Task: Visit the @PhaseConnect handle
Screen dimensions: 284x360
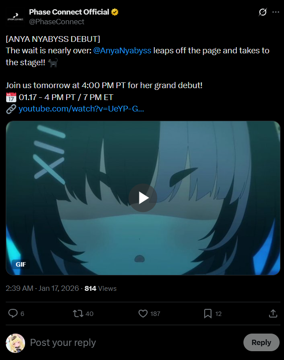Action: tap(56, 22)
